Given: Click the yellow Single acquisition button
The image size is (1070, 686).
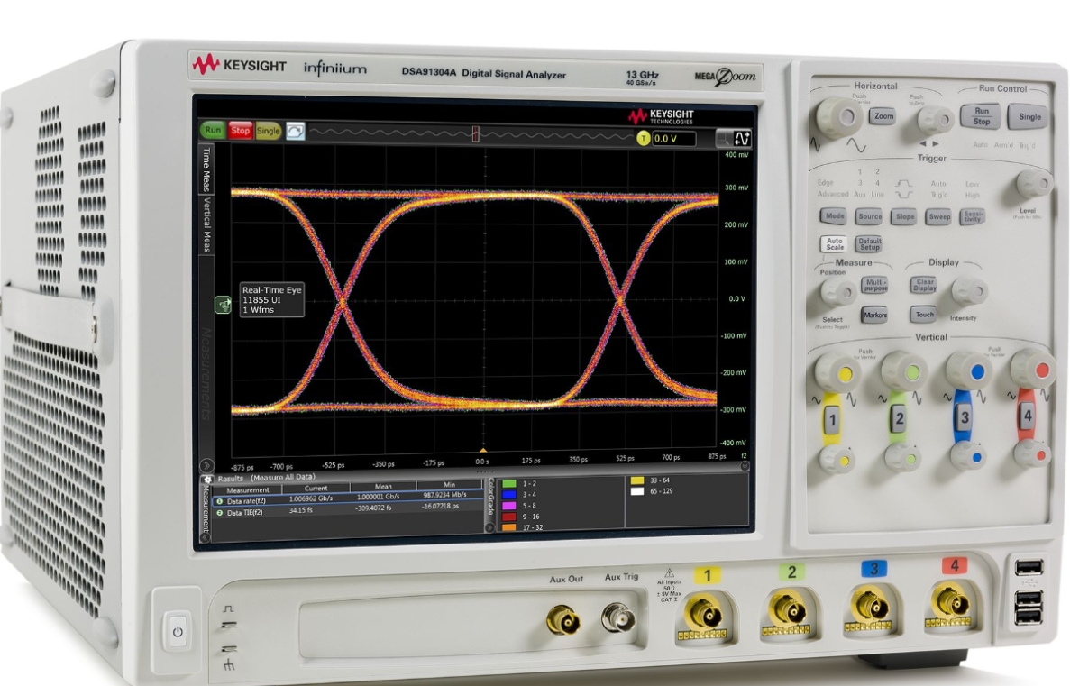Looking at the screenshot, I should pos(269,131).
